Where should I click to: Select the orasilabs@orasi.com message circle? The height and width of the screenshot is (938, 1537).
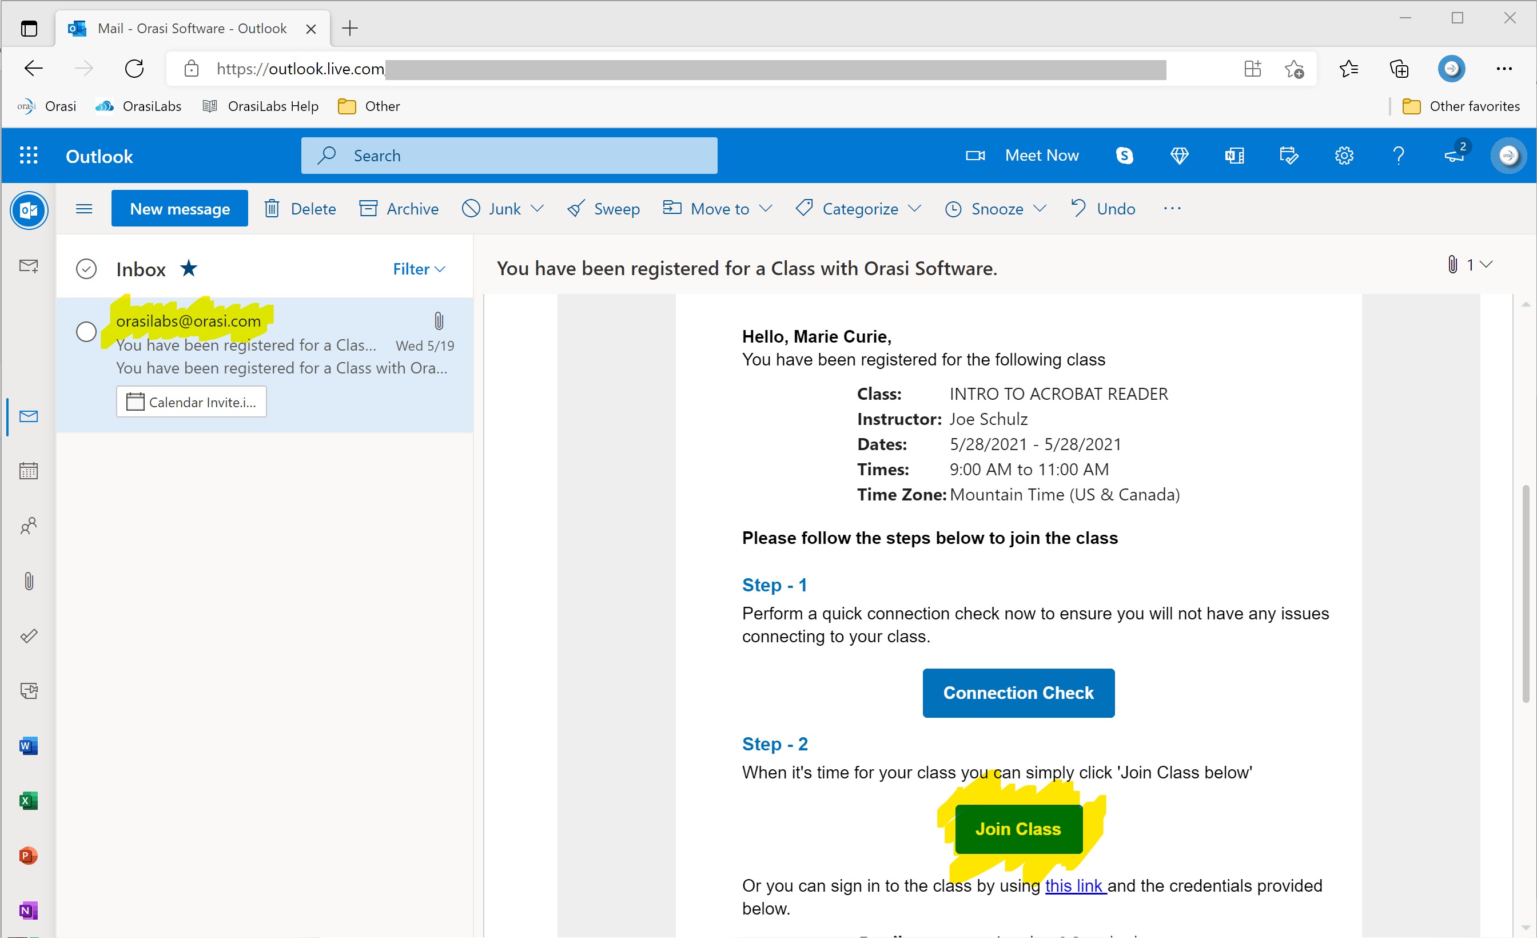[86, 331]
